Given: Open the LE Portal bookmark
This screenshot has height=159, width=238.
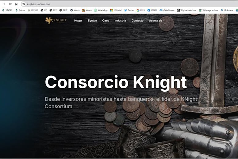Looking at the screenshot, I should (116, 10).
